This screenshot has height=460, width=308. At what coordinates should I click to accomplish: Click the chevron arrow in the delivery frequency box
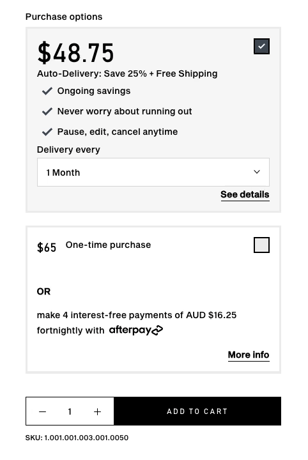[x=257, y=172]
